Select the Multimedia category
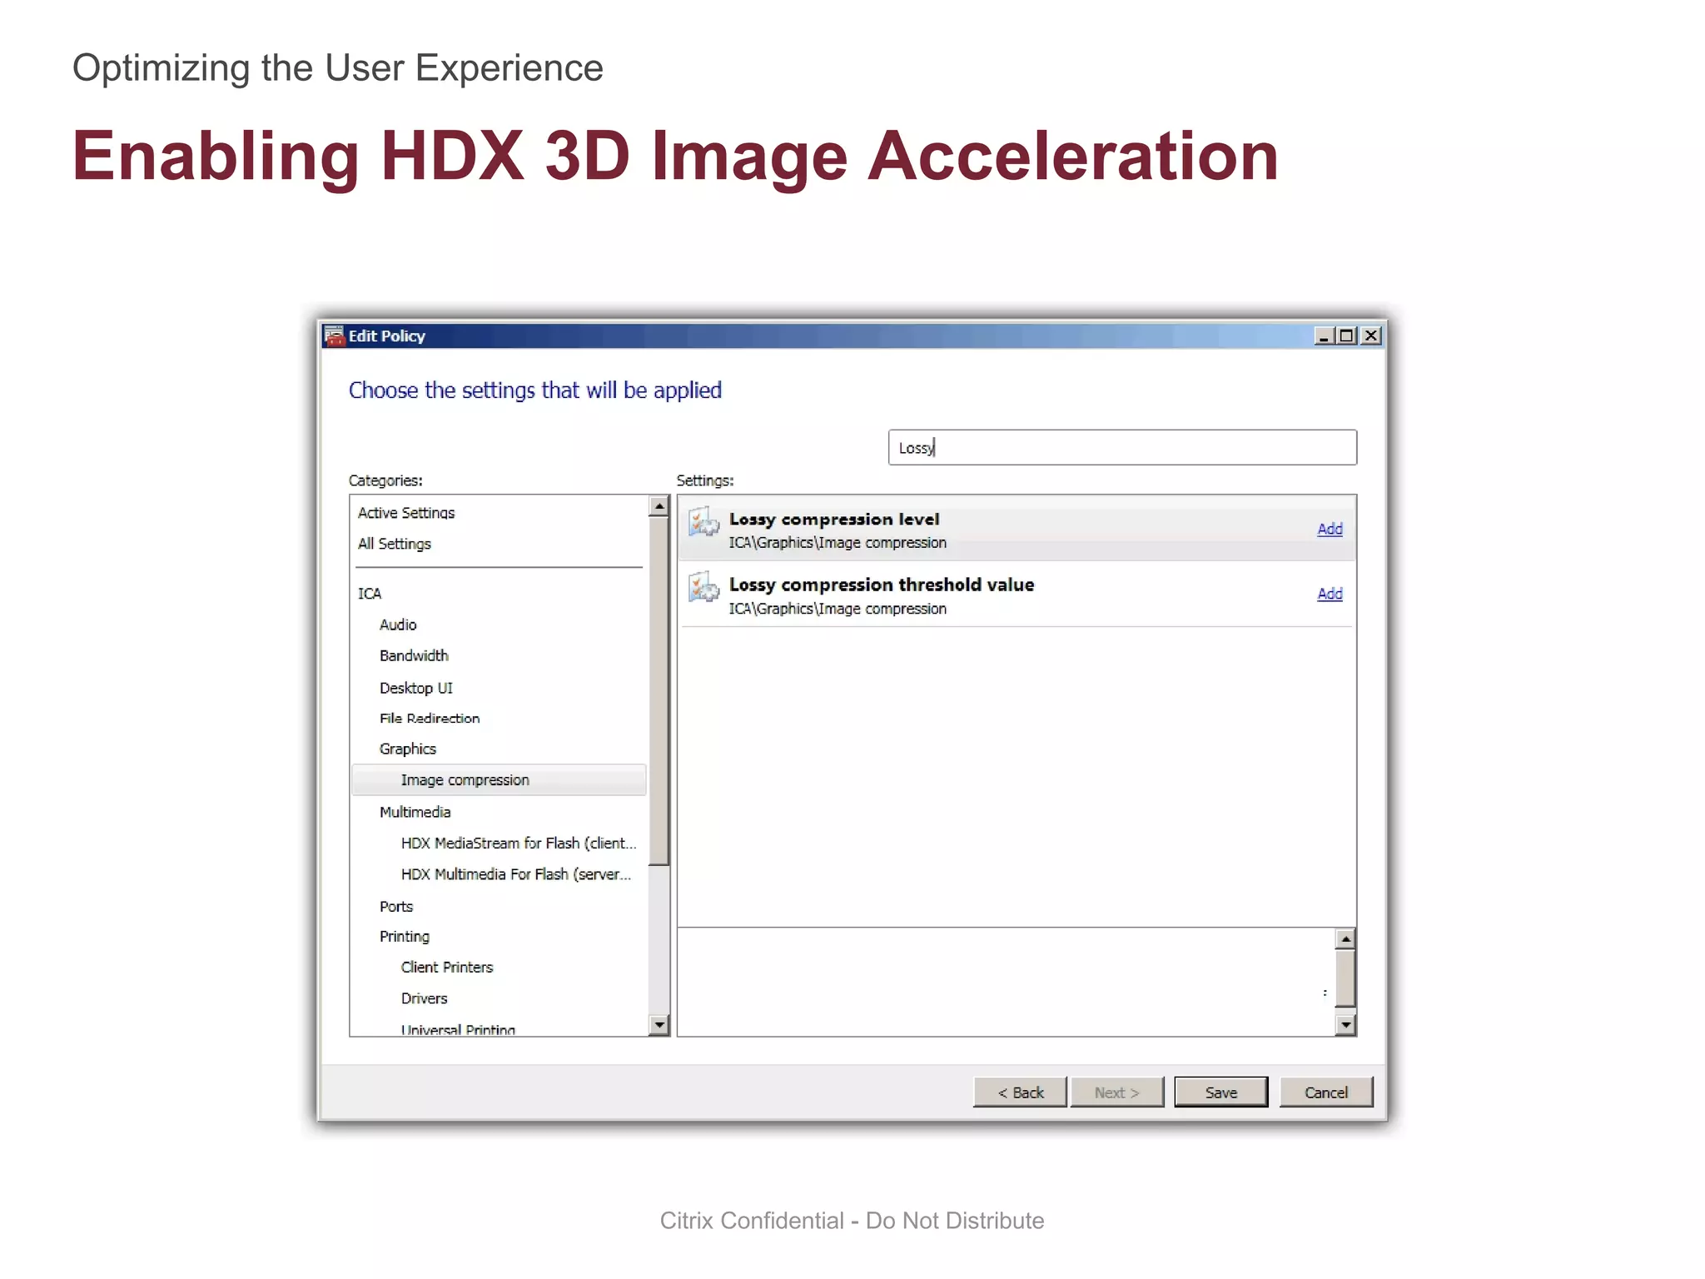Image resolution: width=1705 pixels, height=1279 pixels. 415,812
